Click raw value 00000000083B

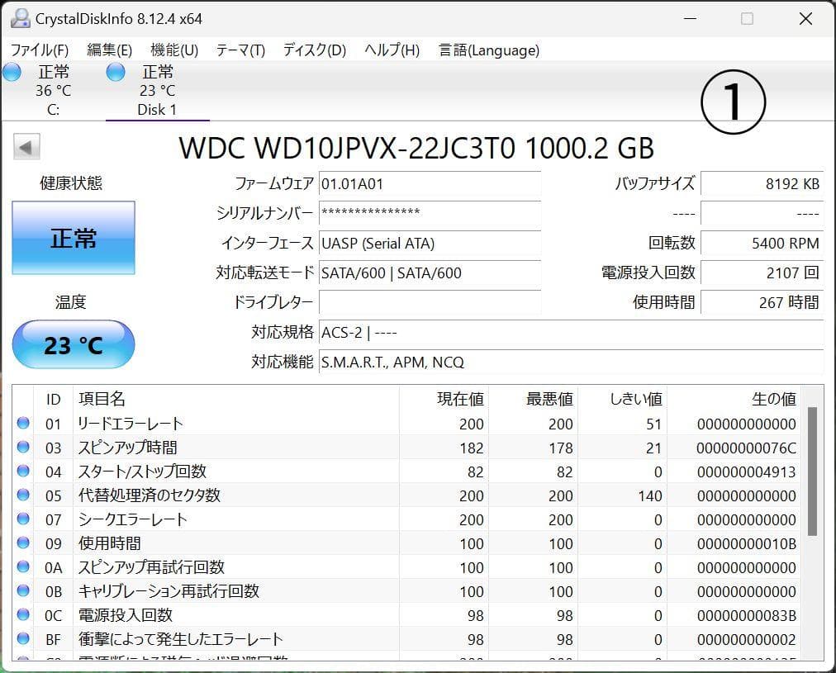tap(746, 616)
